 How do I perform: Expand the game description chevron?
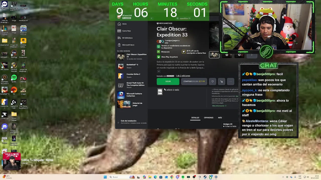tap(158, 71)
